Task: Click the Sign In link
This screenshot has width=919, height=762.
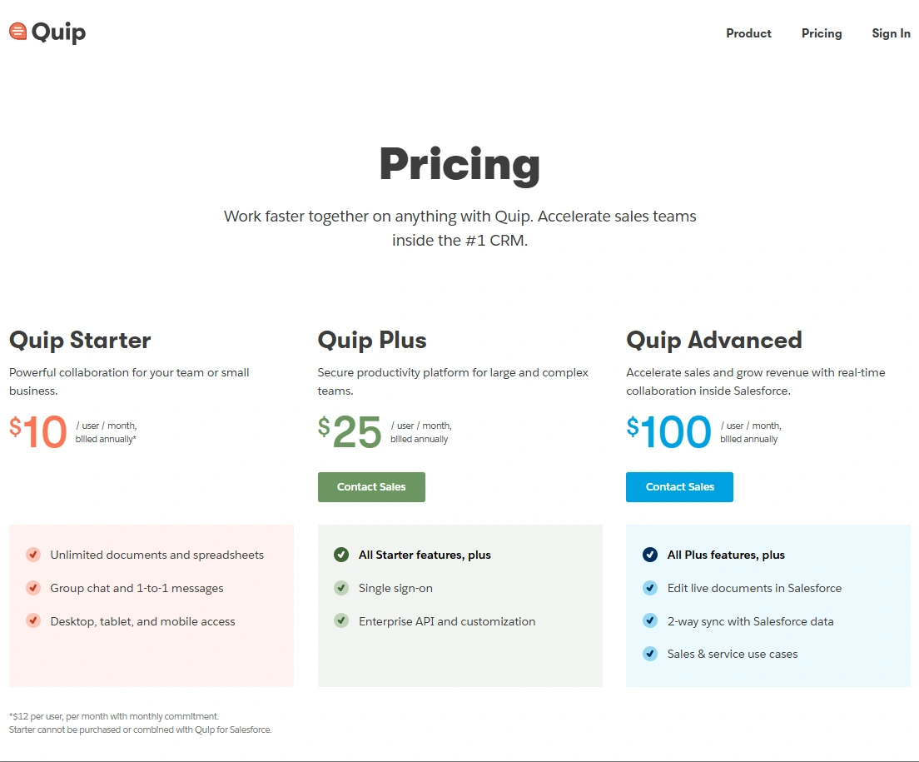Action: pos(891,33)
